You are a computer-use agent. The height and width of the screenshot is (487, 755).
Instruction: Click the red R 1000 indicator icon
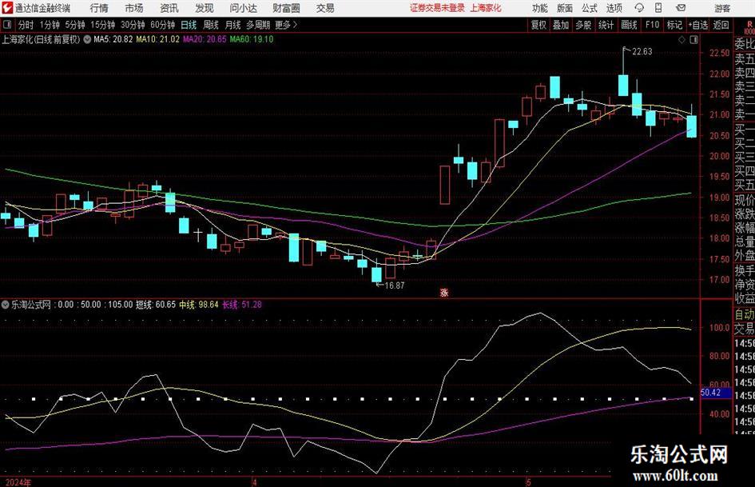click(749, 26)
